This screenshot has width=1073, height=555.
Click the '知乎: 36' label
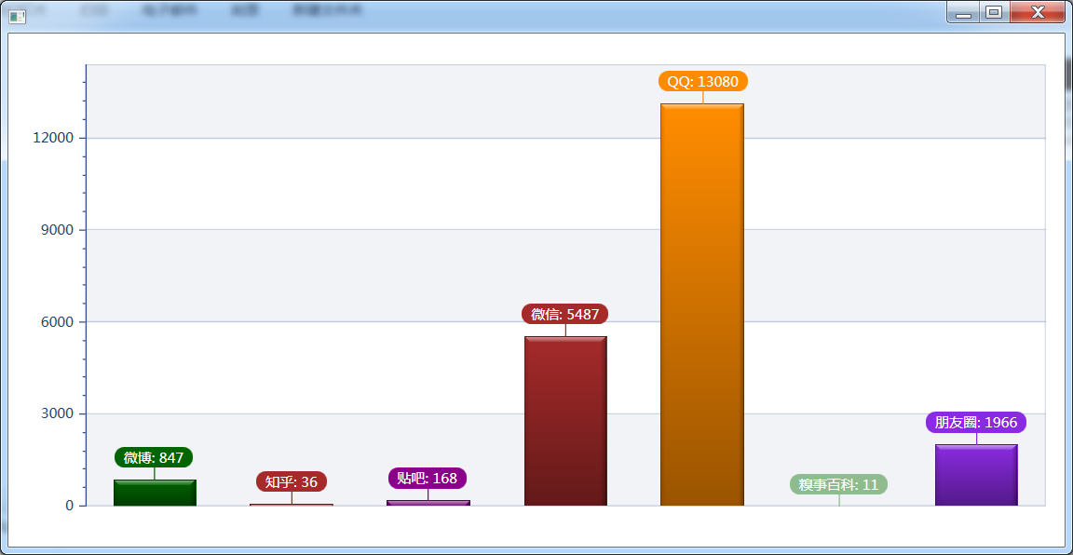(292, 481)
